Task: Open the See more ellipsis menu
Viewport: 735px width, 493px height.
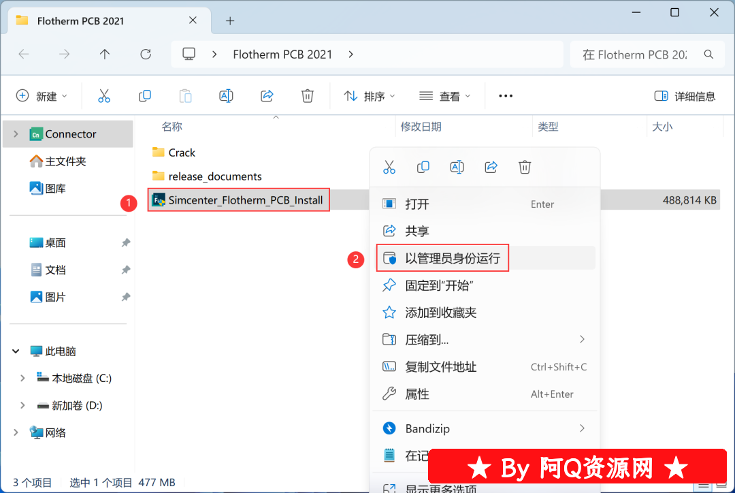Action: coord(506,96)
